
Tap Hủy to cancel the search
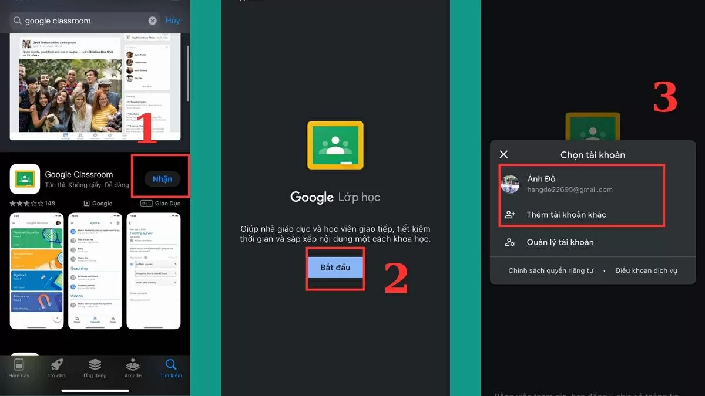click(x=172, y=21)
